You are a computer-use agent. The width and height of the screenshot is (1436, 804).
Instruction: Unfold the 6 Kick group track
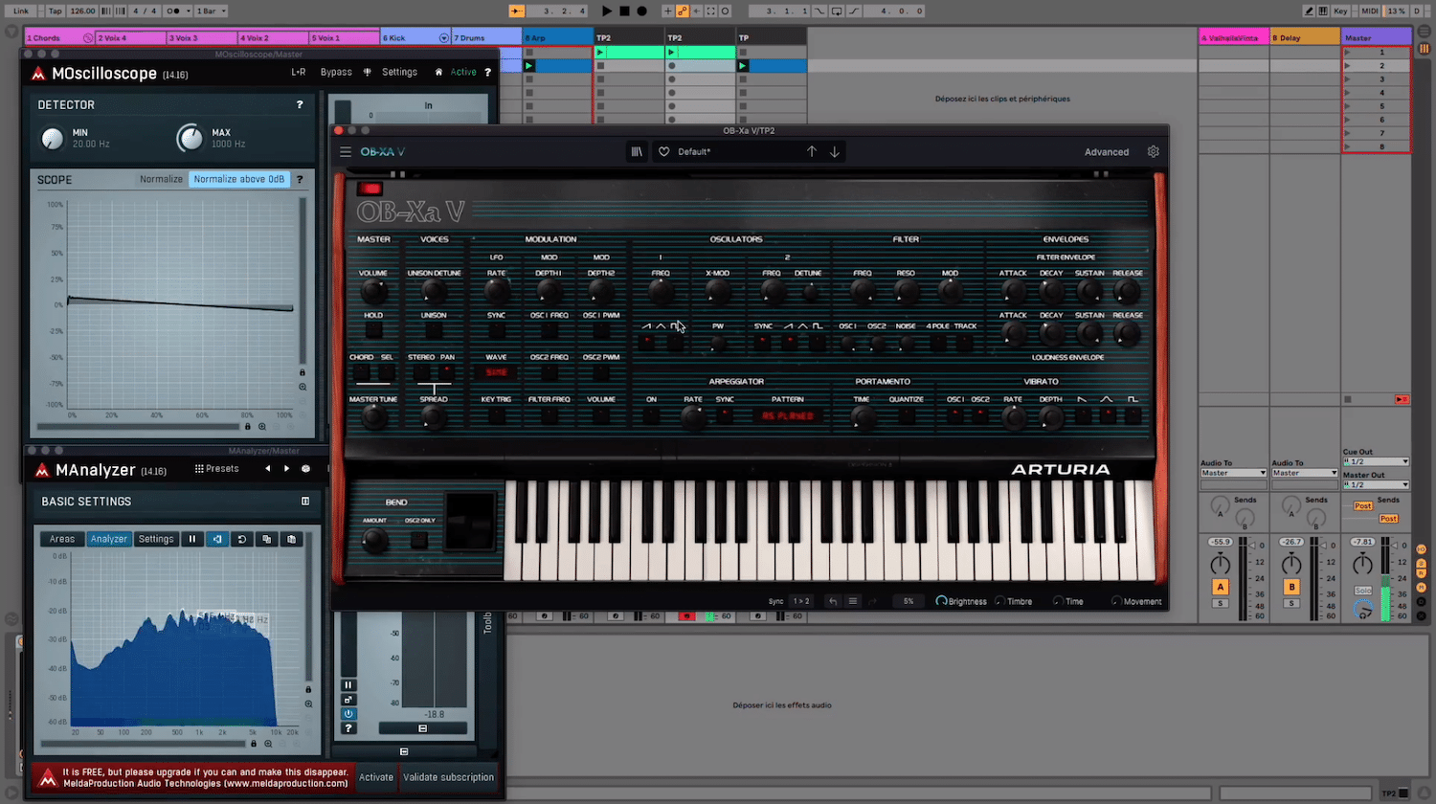click(443, 38)
